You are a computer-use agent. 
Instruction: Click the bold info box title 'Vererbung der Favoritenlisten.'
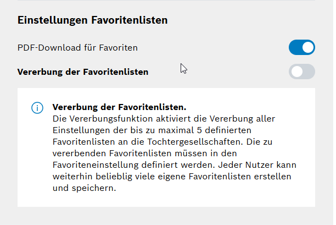pos(119,107)
